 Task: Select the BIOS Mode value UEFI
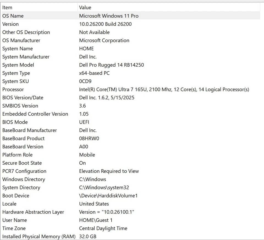coord(84,122)
